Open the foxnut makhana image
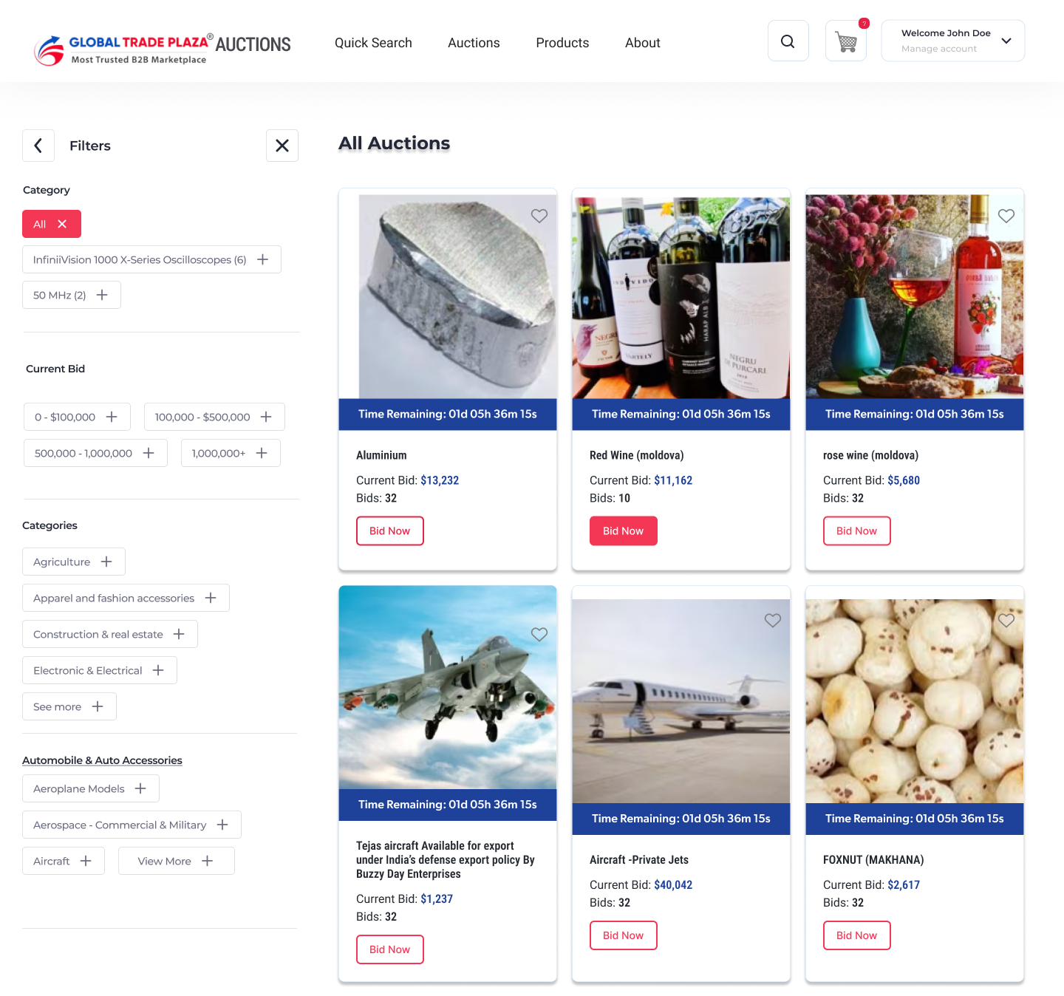The image size is (1064, 996). [915, 701]
